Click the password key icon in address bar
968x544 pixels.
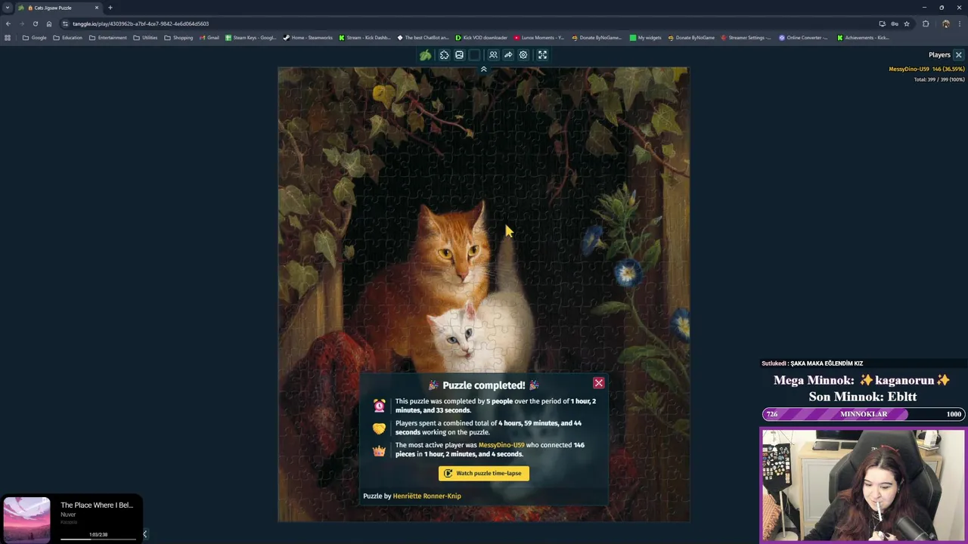(x=895, y=23)
